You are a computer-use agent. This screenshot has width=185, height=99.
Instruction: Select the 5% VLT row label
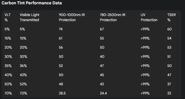(7, 29)
